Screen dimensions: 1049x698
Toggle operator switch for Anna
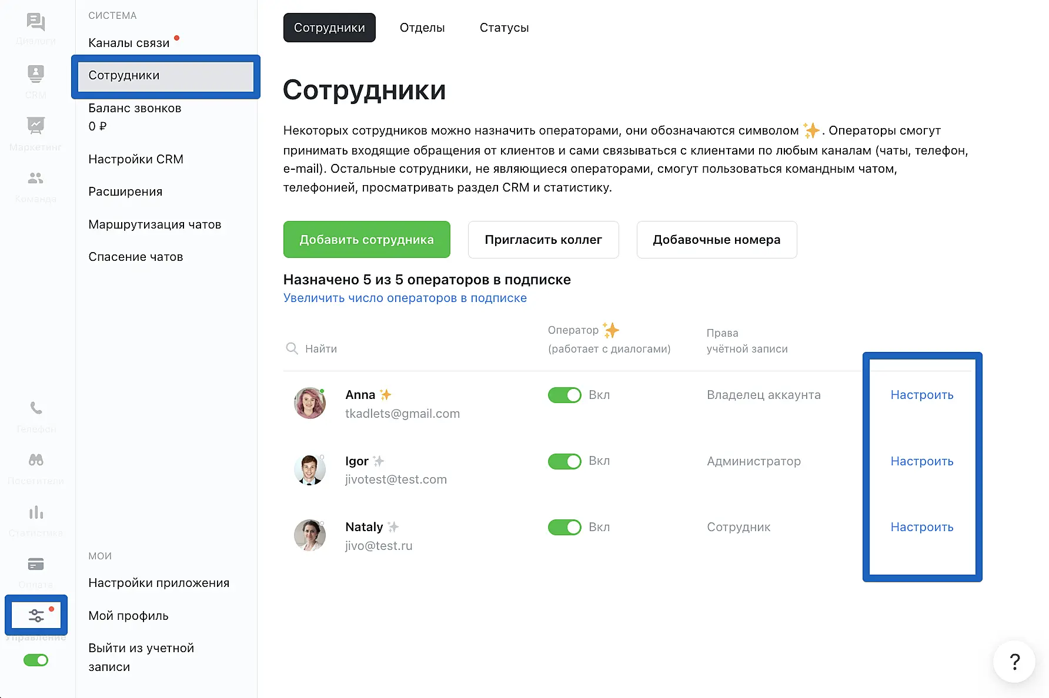tap(564, 395)
